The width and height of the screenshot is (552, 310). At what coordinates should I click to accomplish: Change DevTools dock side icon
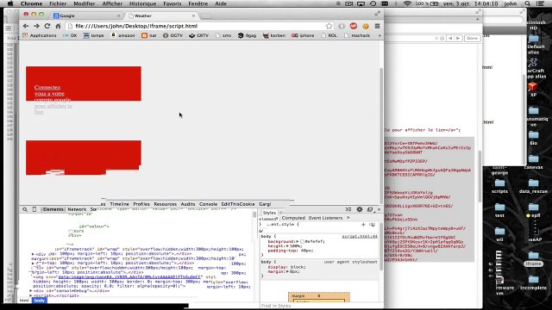pos(370,209)
